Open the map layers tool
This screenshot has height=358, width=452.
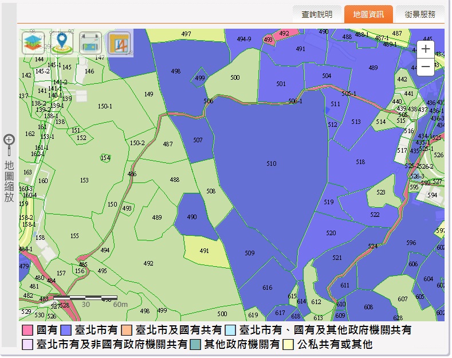[x=33, y=43]
